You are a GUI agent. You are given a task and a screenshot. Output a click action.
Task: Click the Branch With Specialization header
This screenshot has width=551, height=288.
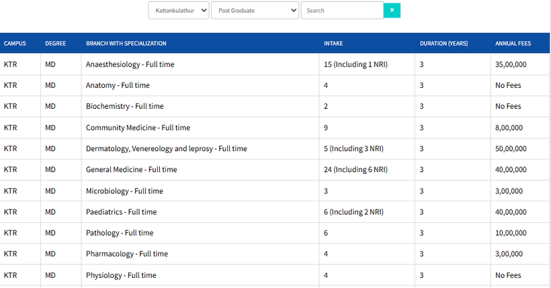(126, 44)
